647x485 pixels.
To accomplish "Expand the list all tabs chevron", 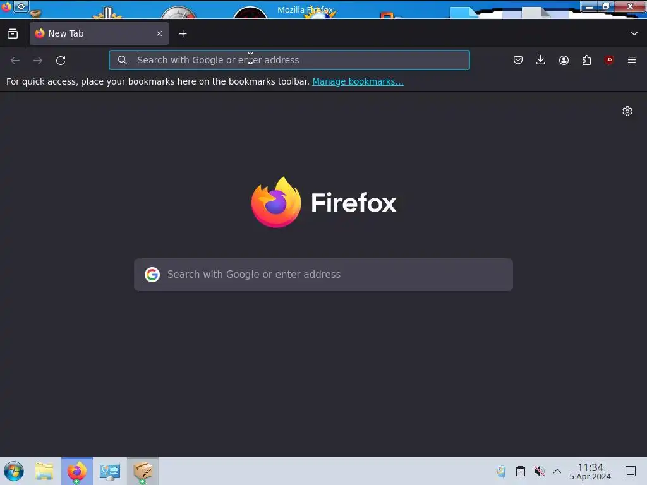I will (x=634, y=33).
